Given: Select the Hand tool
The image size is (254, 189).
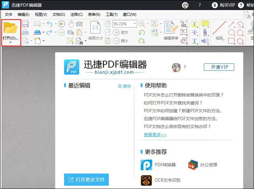Looking at the screenshot, I should [x=71, y=24].
